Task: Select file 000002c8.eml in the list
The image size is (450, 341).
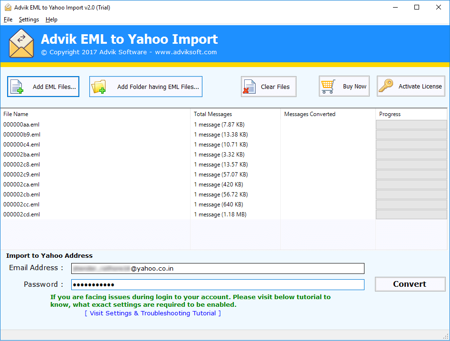Action: tap(21, 165)
